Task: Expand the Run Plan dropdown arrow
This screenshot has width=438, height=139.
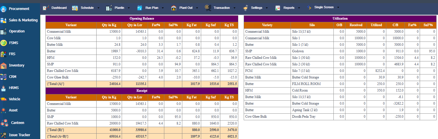Action: pyautogui.click(x=163, y=8)
